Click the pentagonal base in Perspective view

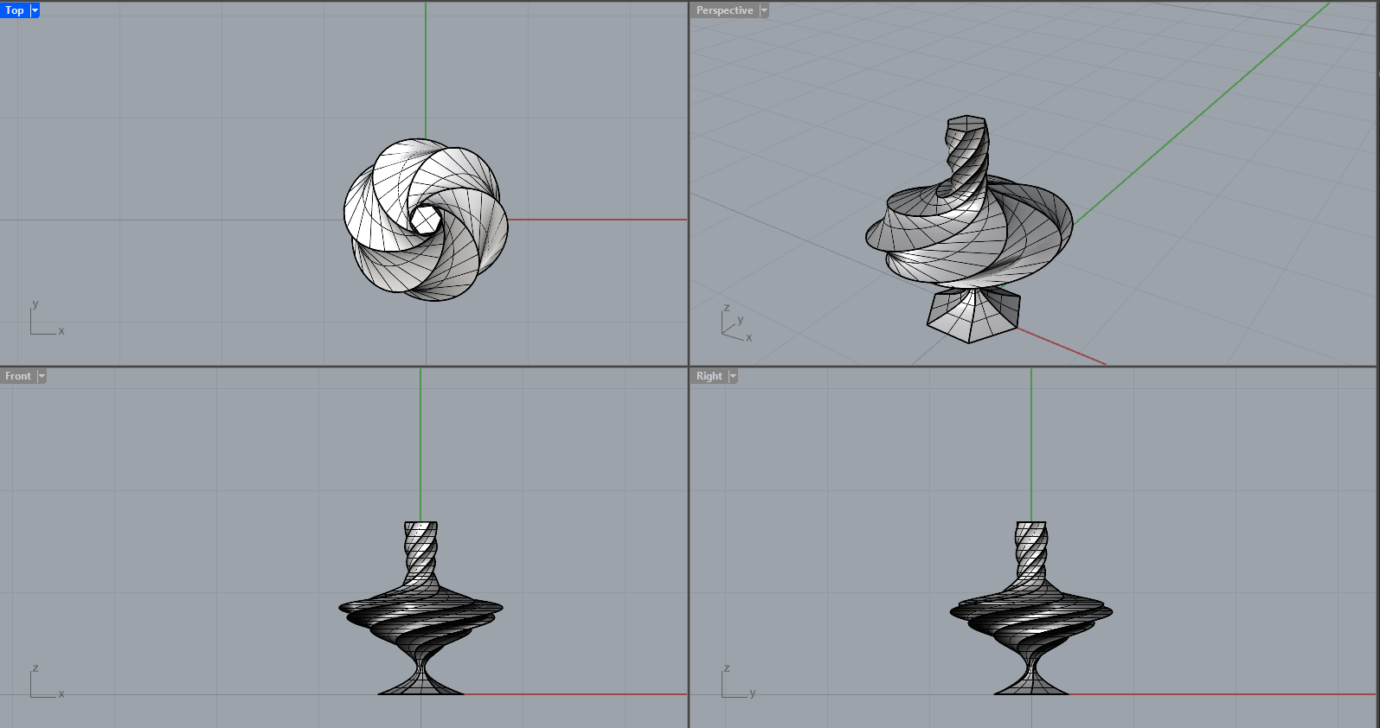click(973, 316)
